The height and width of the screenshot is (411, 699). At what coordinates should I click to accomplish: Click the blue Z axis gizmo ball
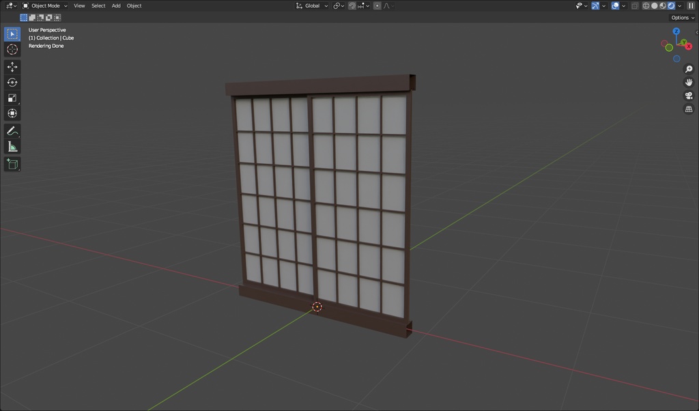tap(676, 31)
